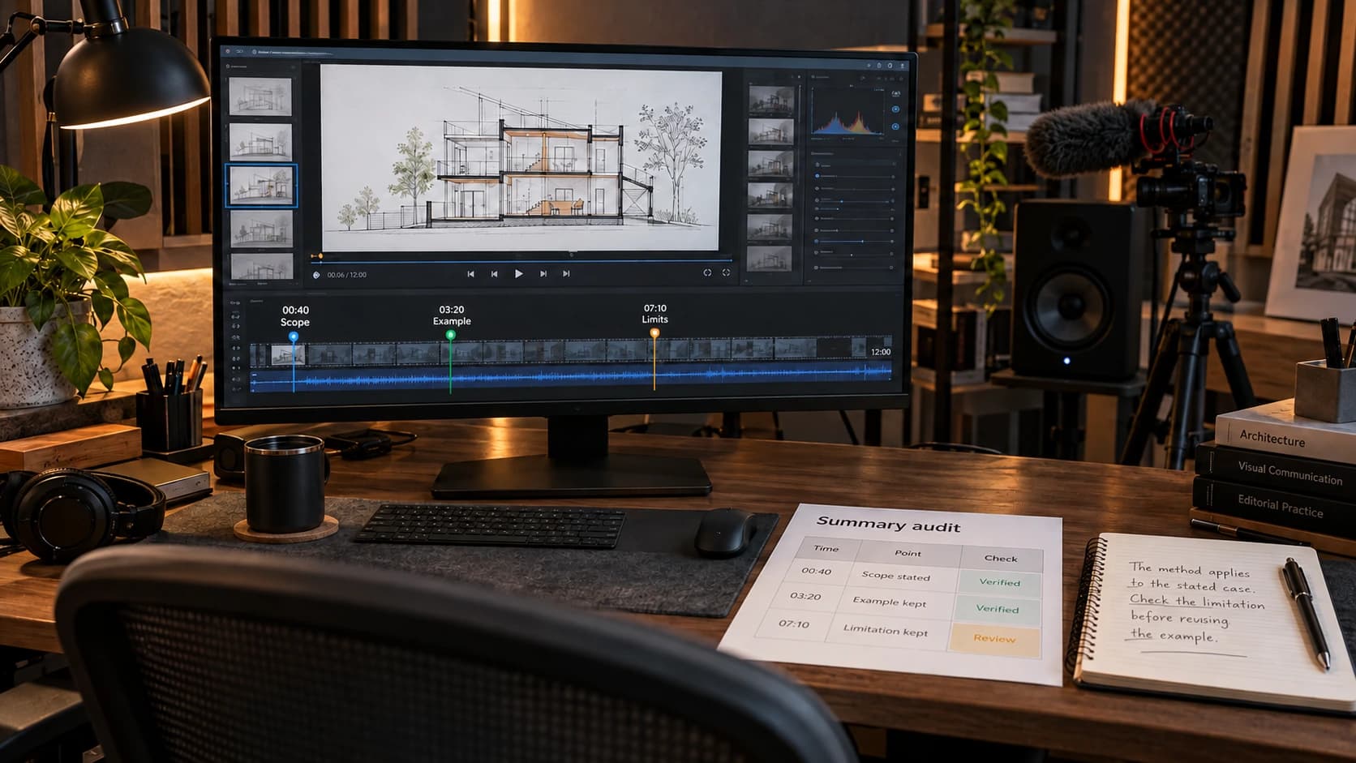Jump to the start of the video
The width and height of the screenshot is (1356, 763).
(470, 274)
